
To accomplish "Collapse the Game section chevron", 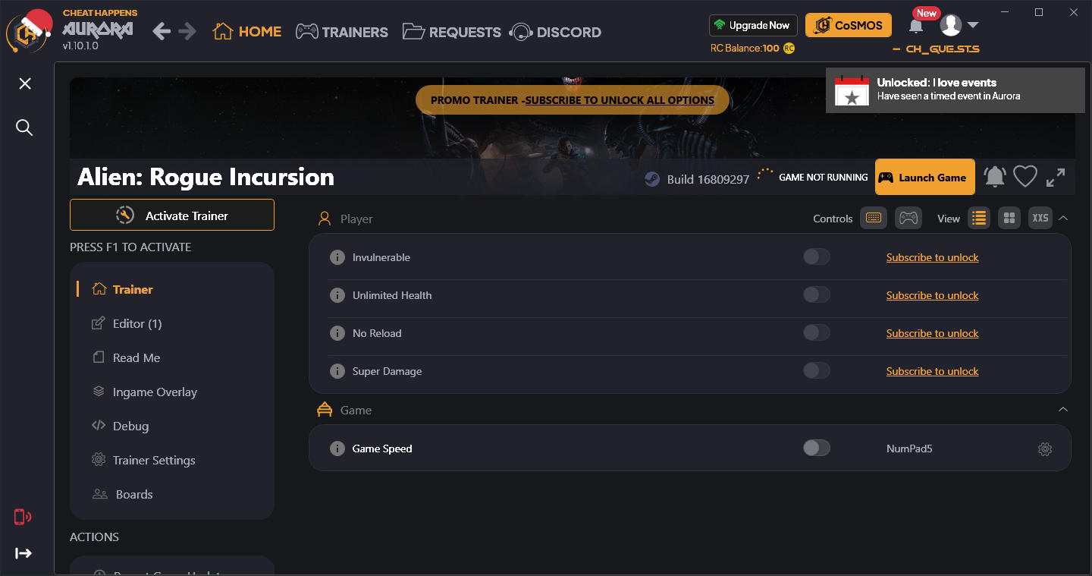I will point(1063,409).
